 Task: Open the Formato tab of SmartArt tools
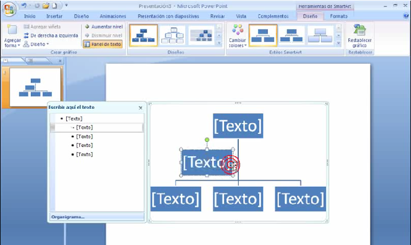[339, 17]
